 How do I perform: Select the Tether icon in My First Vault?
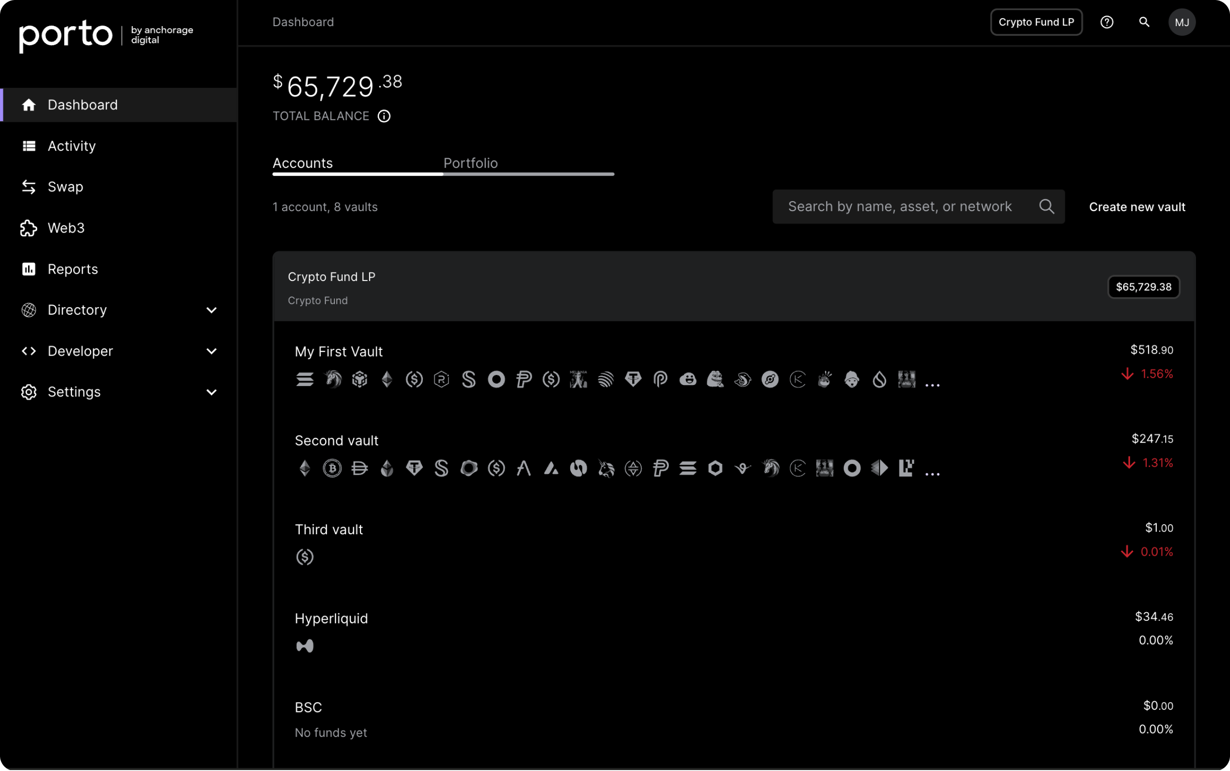click(x=633, y=379)
